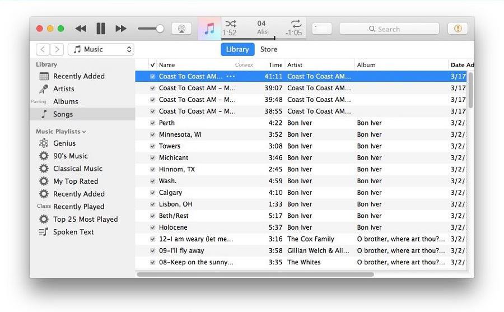Click the alert icon in toolbar
The height and width of the screenshot is (312, 504).
458,29
